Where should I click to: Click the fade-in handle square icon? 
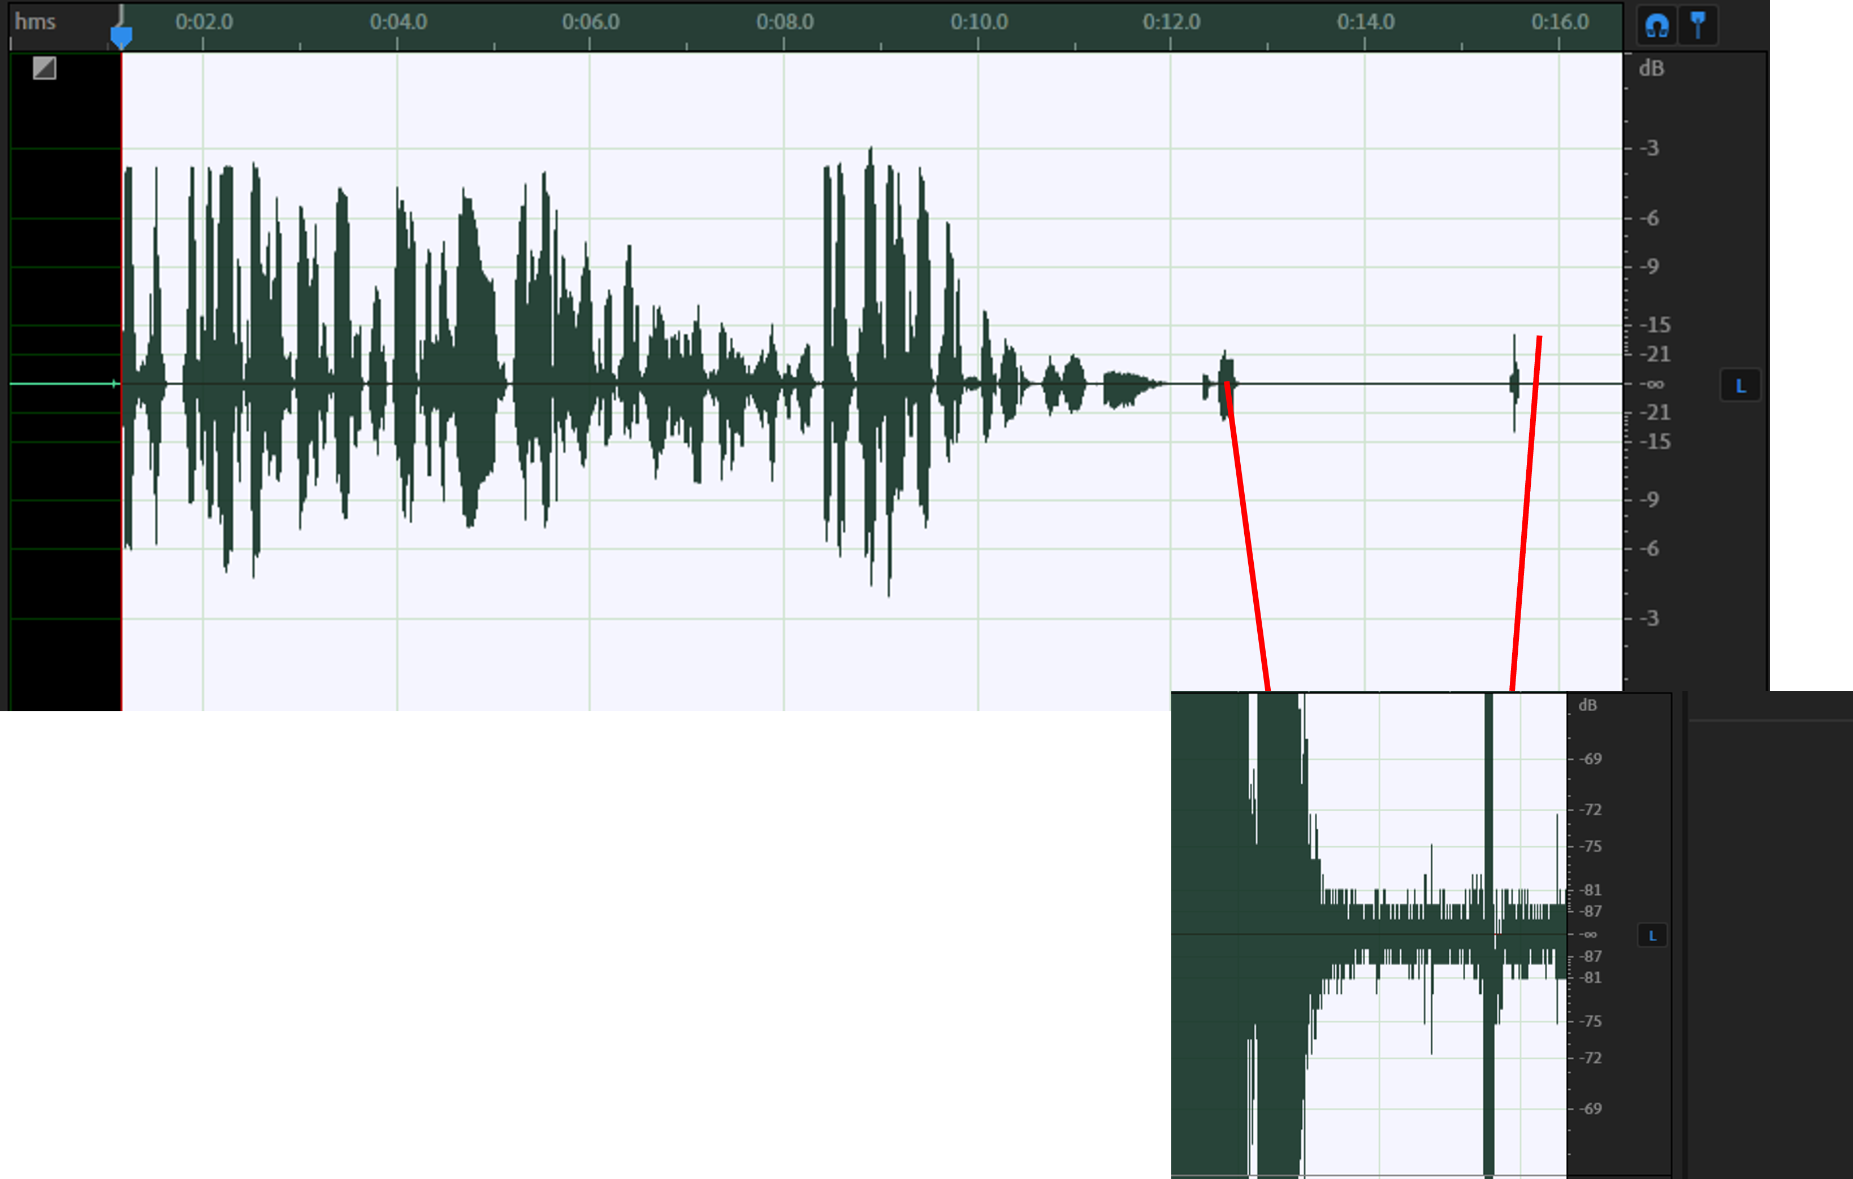45,68
